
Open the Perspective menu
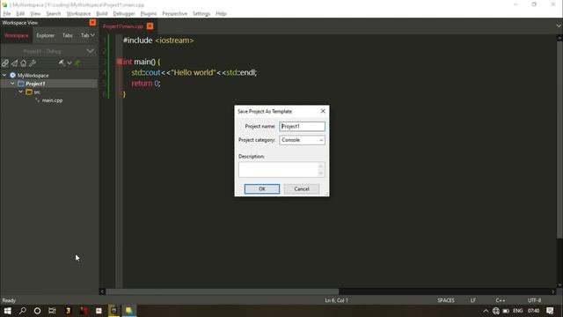tap(174, 14)
